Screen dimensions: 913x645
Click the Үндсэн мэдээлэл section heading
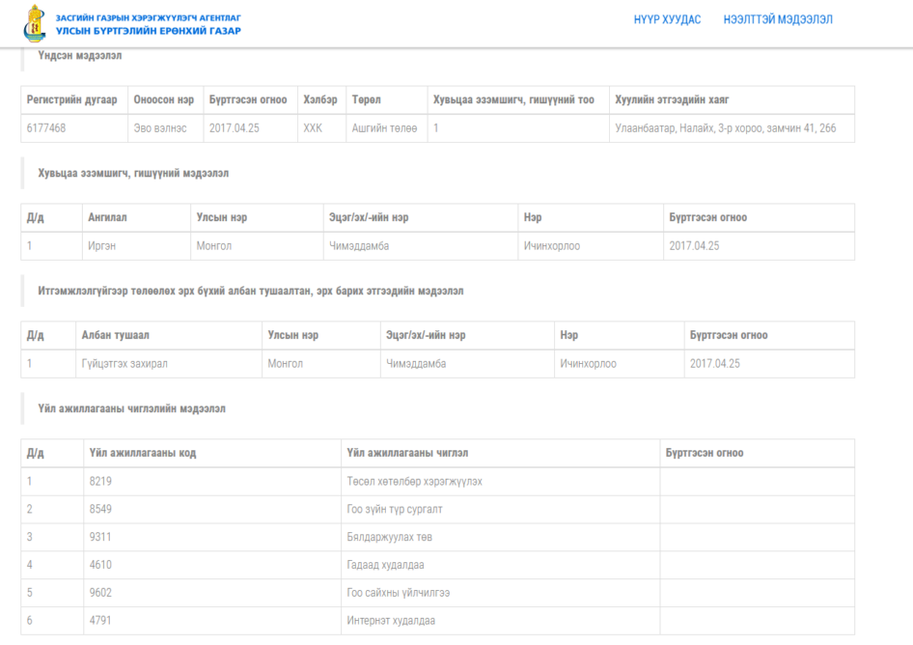click(x=80, y=55)
